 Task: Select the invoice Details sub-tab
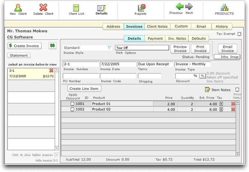(x=134, y=38)
